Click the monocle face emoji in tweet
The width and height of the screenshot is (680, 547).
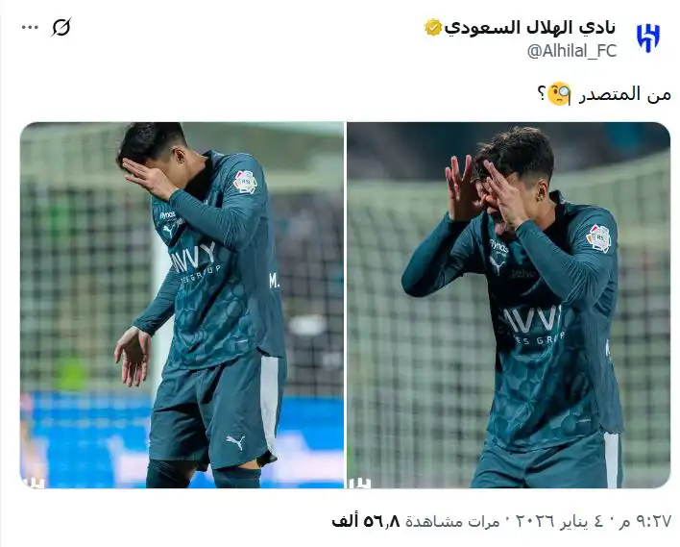coord(559,94)
